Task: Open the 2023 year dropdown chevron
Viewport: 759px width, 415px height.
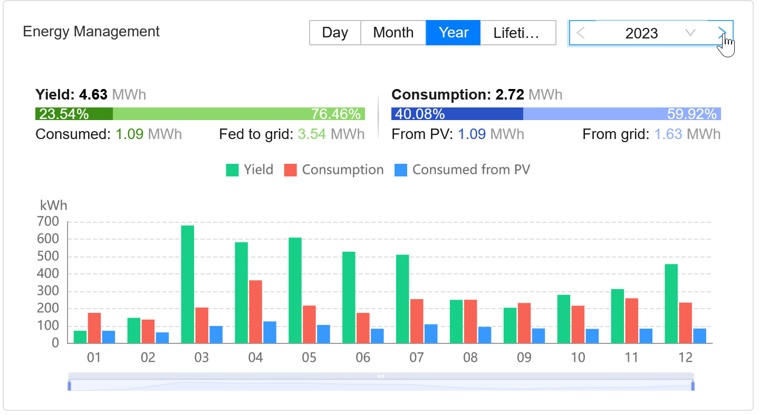Action: click(690, 33)
